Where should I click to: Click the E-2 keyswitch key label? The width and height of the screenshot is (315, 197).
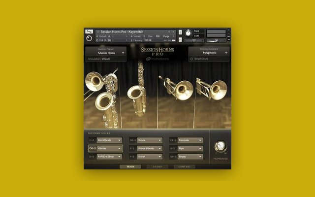pos(132,148)
